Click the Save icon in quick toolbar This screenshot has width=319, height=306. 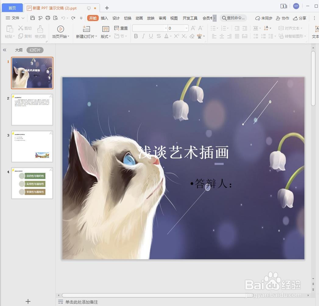[x=32, y=18]
